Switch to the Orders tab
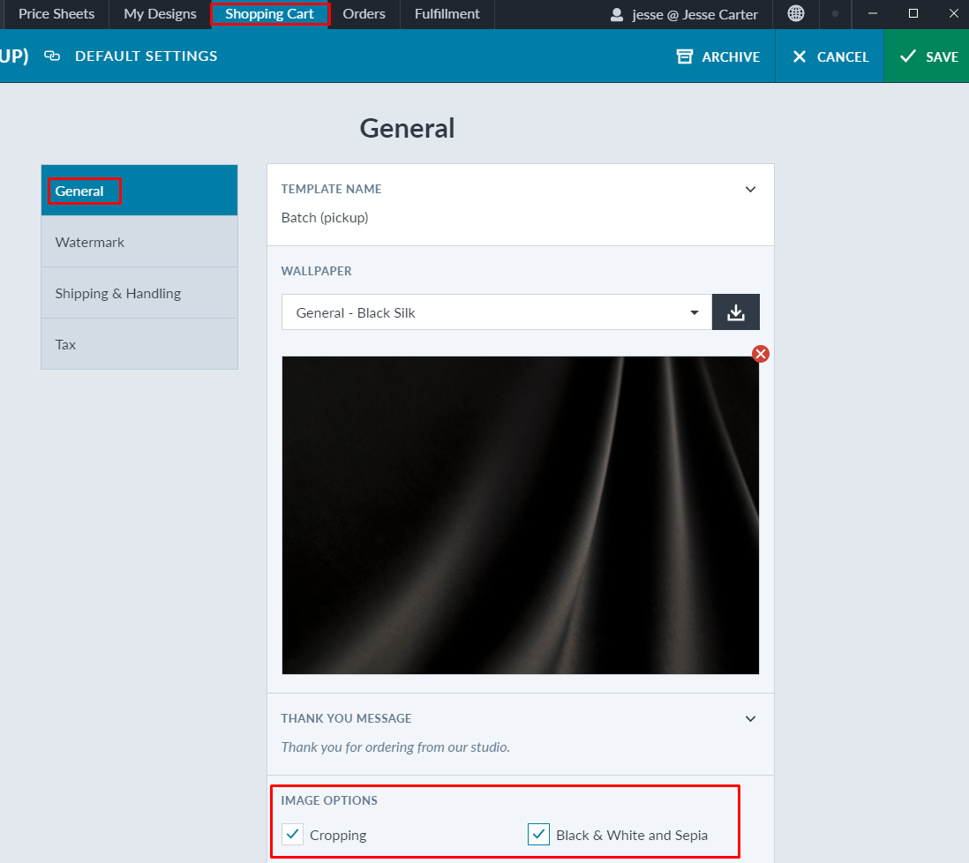Image resolution: width=969 pixels, height=863 pixels. click(x=364, y=14)
